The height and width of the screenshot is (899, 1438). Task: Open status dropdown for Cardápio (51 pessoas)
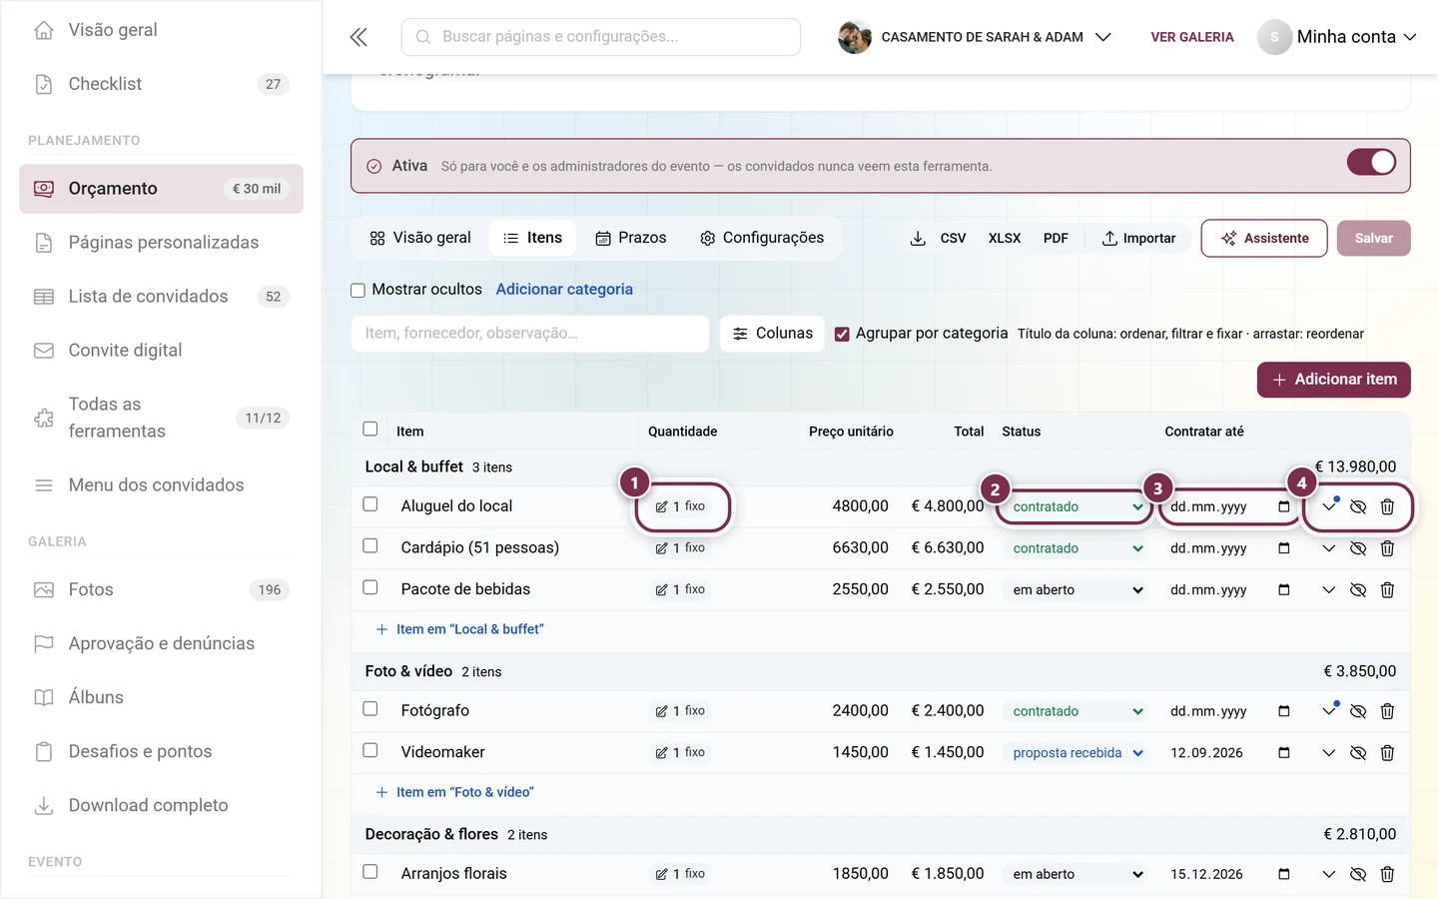1076,548
